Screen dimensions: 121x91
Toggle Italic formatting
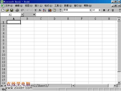tap(108, 10)
